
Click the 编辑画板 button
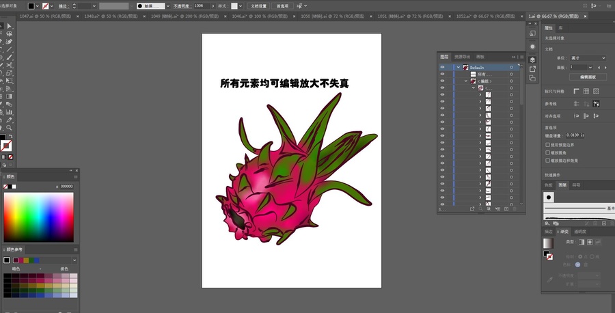pyautogui.click(x=588, y=77)
